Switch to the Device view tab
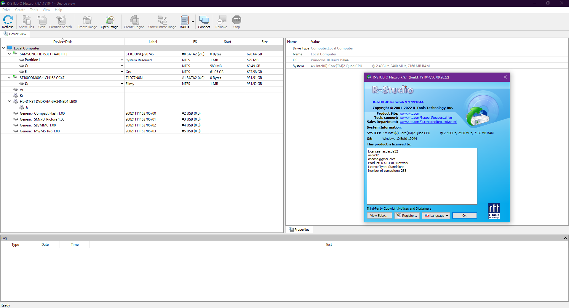The width and height of the screenshot is (569, 308). 15,34
